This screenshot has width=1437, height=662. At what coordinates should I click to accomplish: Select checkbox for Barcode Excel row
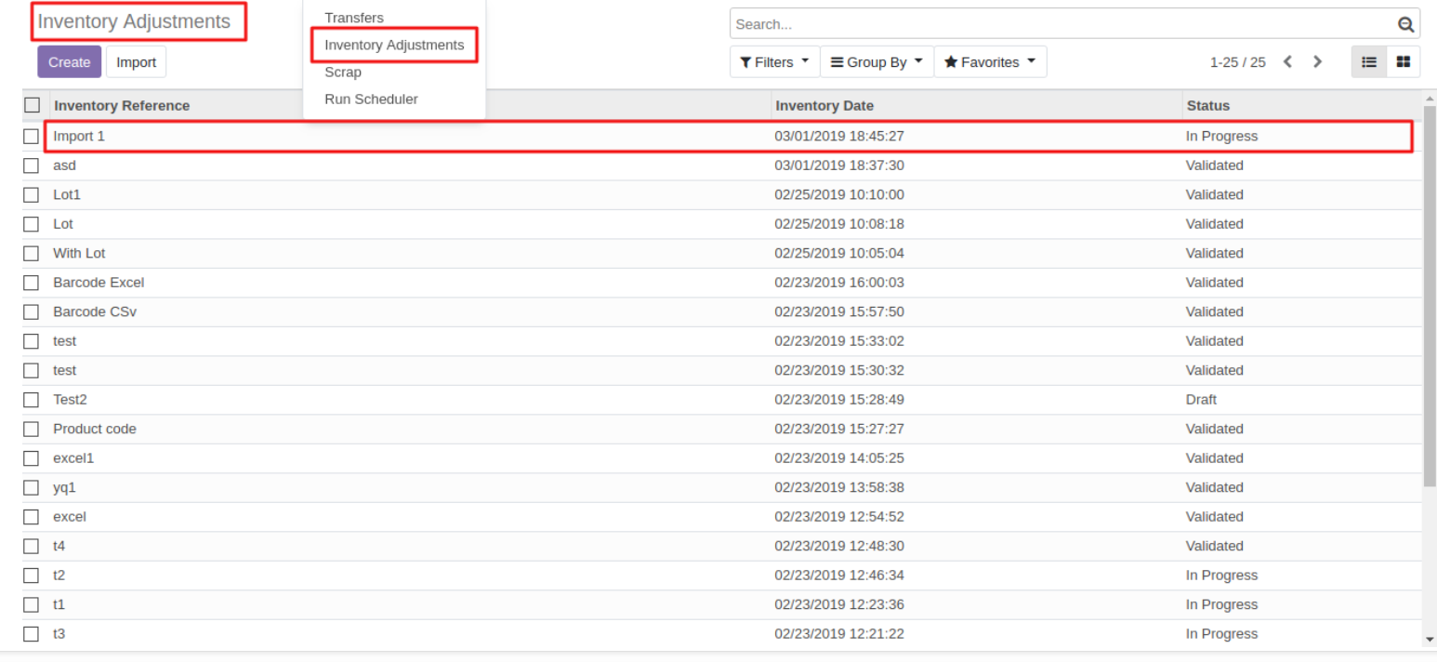pos(32,283)
